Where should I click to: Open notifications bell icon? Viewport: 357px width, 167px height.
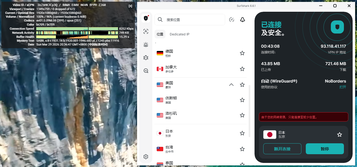[x=242, y=20]
